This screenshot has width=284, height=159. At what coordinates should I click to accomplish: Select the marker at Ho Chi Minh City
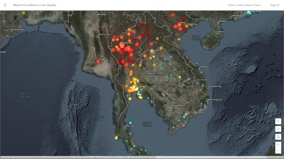tap(186, 114)
